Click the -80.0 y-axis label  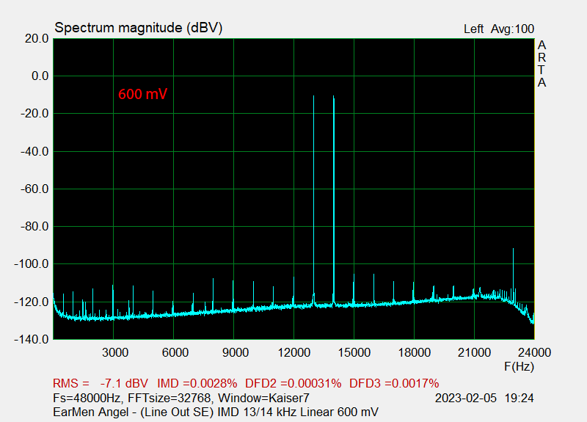(x=34, y=227)
